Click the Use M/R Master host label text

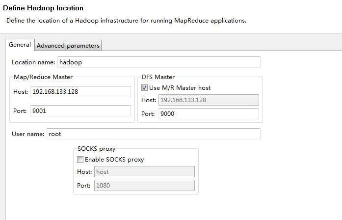[180, 88]
